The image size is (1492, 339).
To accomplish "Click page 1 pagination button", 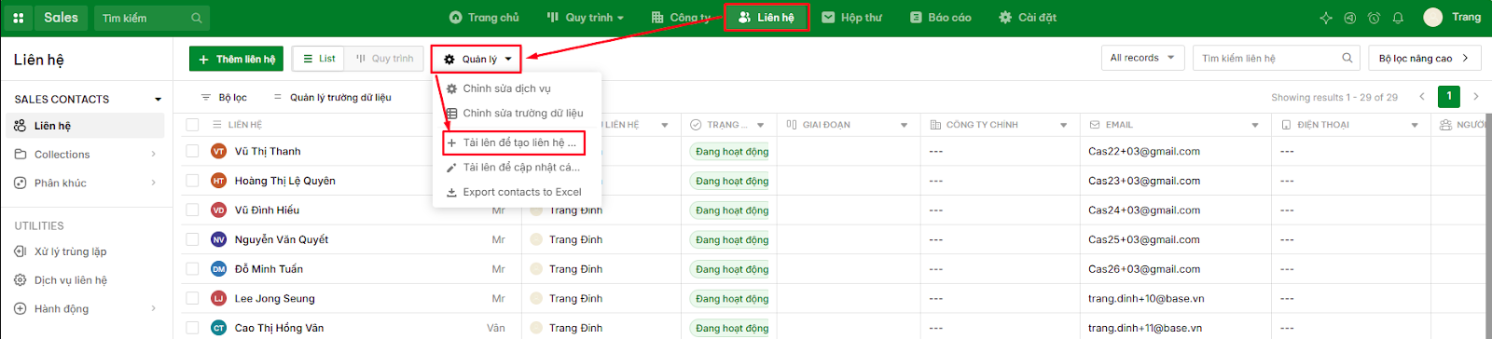I will click(x=1449, y=96).
